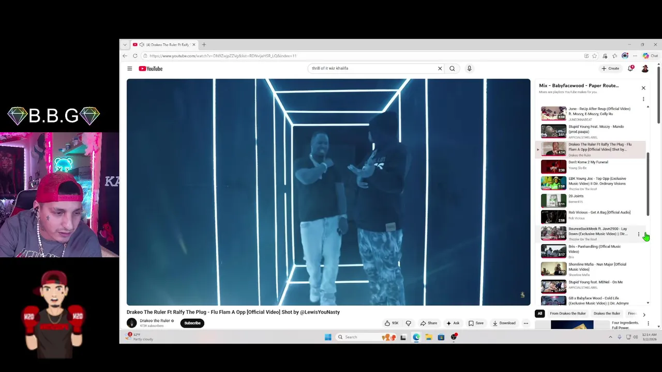Open the taskbar clock and date

(x=650, y=337)
